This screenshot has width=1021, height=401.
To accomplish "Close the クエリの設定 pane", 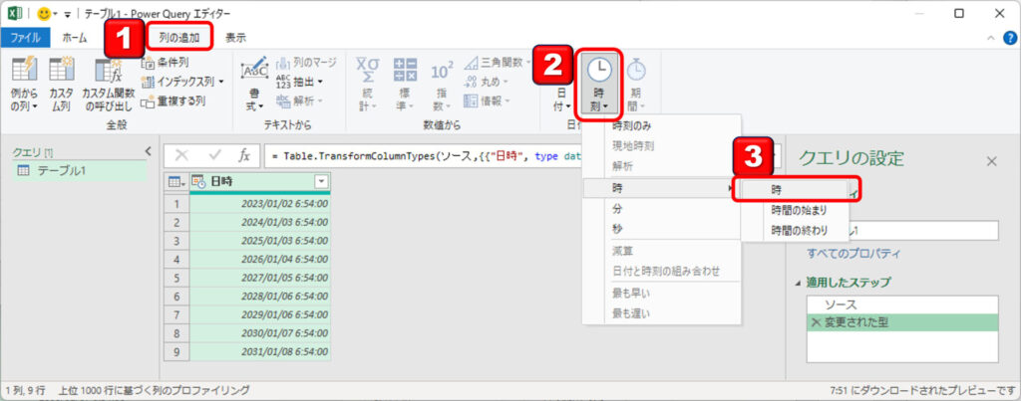I will coord(992,161).
